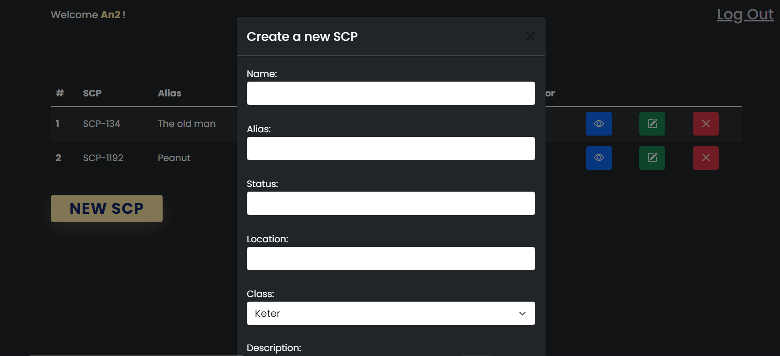
Task: Open the Class dropdown showing Keter
Action: click(x=391, y=314)
